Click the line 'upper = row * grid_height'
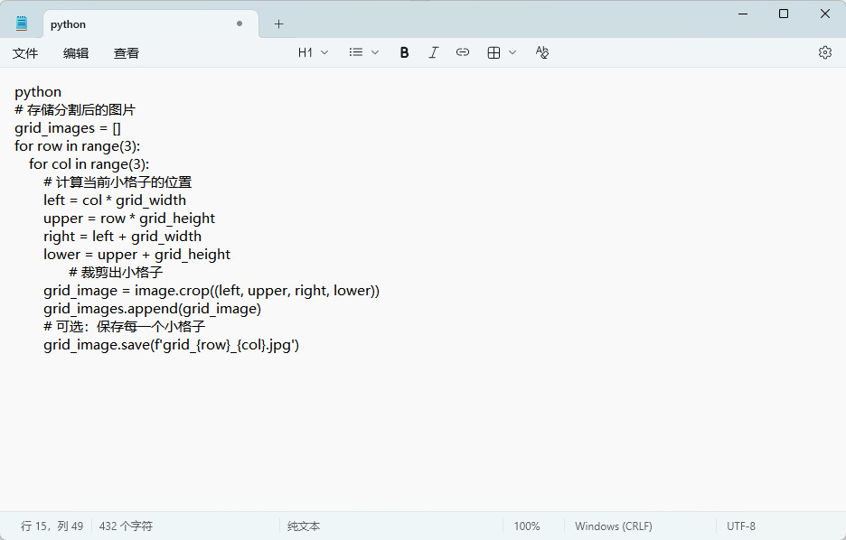Screen dimensions: 846x540 (x=129, y=219)
